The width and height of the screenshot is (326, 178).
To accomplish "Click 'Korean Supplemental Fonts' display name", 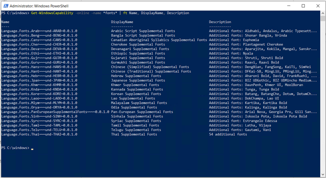I will pyautogui.click(x=136, y=94).
